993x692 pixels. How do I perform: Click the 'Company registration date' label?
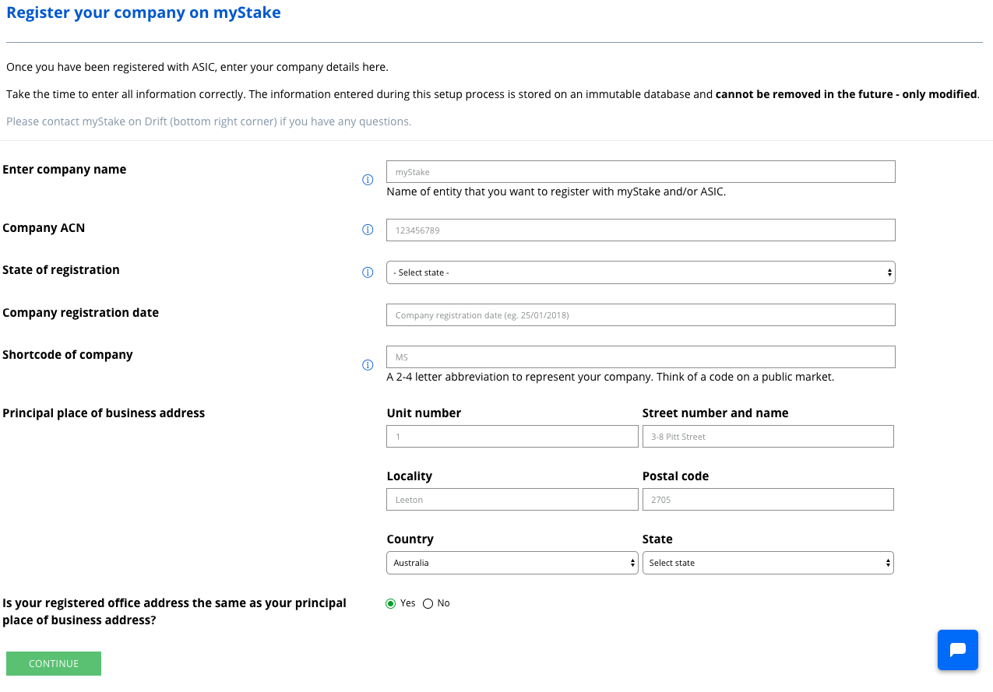80,313
